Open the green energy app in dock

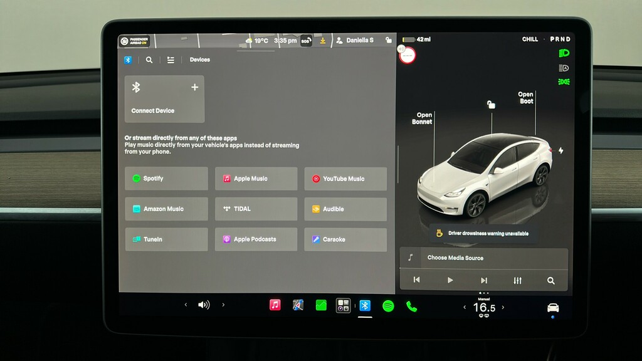(x=321, y=305)
